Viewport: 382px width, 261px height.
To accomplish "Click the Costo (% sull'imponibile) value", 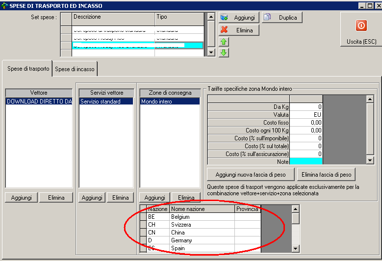I will [306, 138].
